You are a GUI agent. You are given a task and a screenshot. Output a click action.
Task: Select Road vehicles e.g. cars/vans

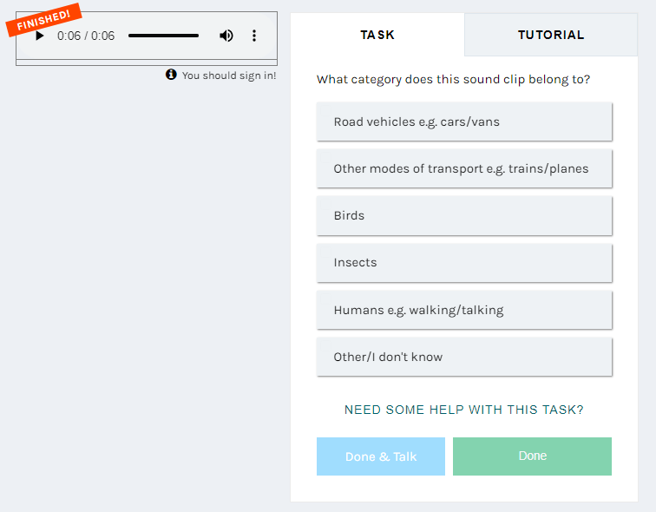(464, 121)
